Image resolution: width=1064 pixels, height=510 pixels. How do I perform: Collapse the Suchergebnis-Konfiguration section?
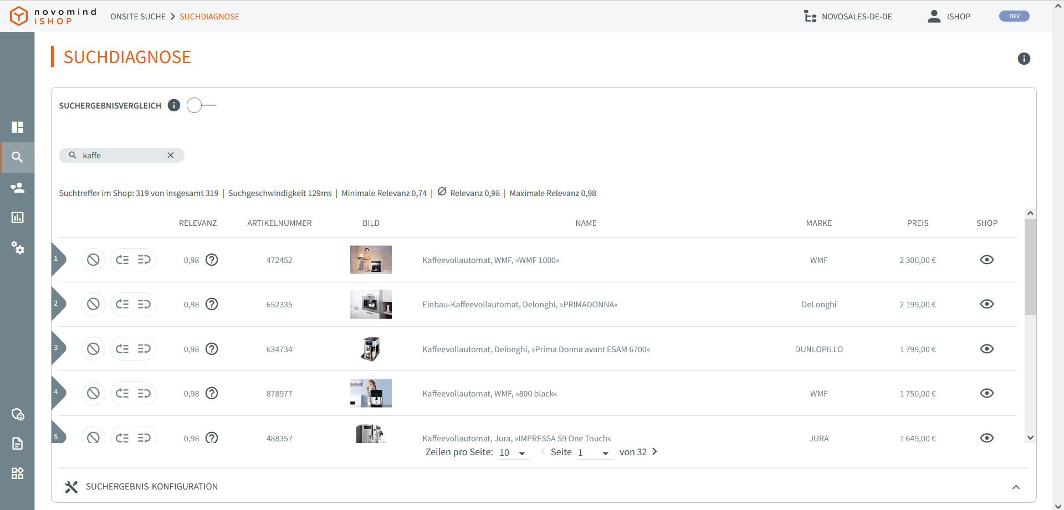tap(1017, 487)
